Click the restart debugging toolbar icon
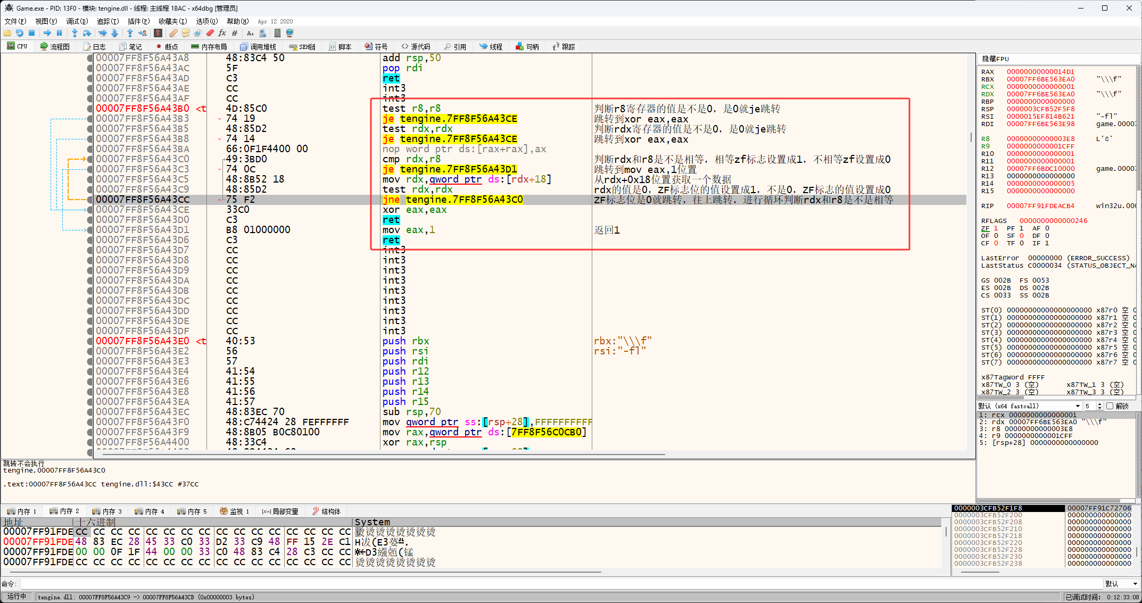This screenshot has height=603, width=1142. (19, 33)
